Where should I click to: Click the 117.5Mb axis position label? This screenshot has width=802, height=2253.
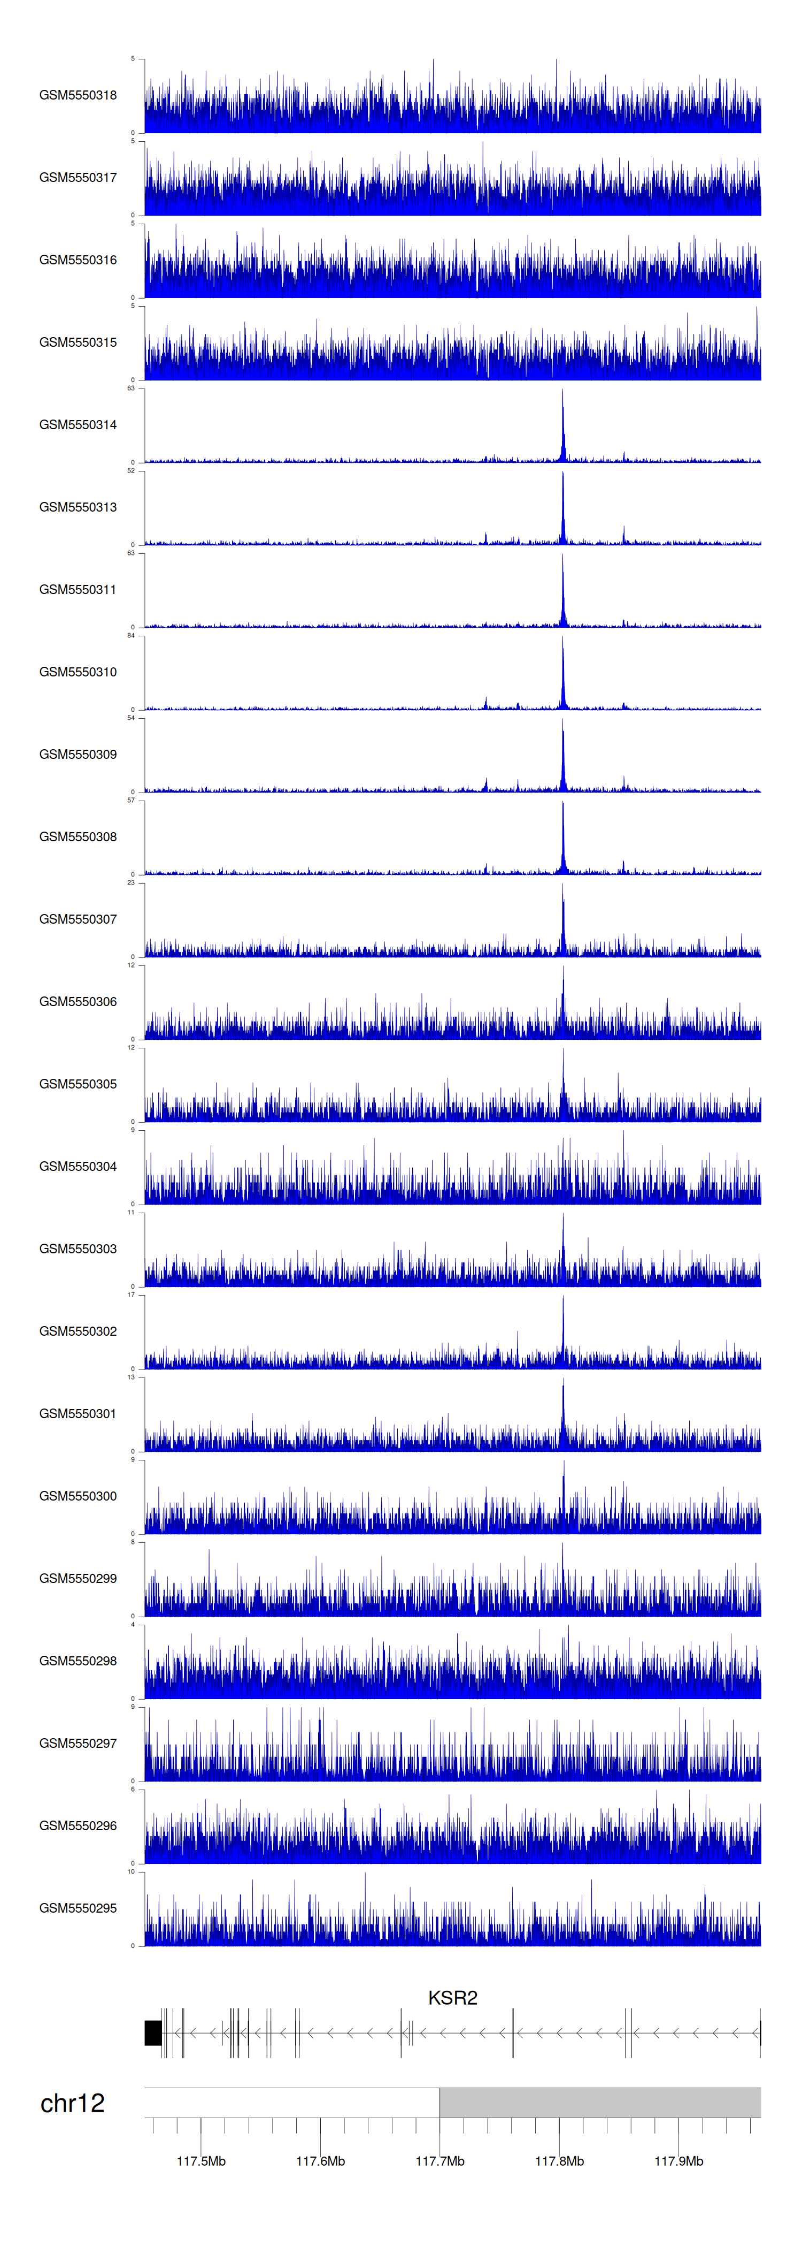point(201,2161)
